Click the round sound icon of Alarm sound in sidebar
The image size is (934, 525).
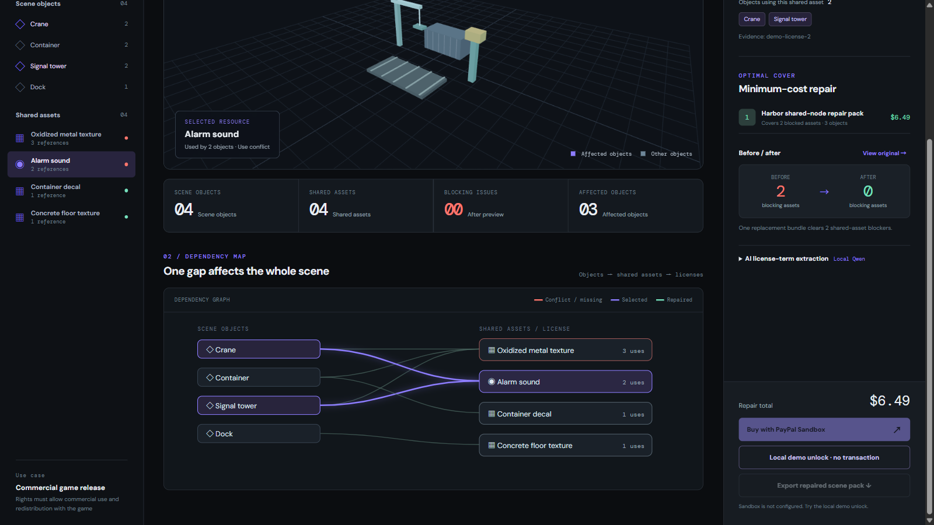point(20,164)
